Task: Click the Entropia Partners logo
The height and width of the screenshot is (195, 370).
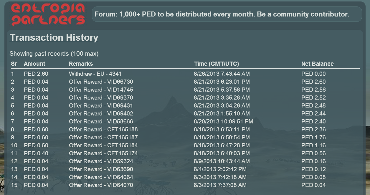Action: tap(48, 14)
